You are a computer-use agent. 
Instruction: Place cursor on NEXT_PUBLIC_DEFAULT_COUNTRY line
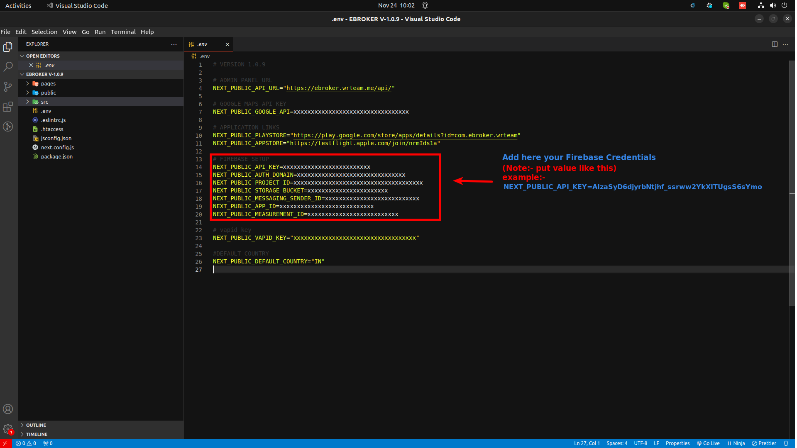tap(269, 261)
